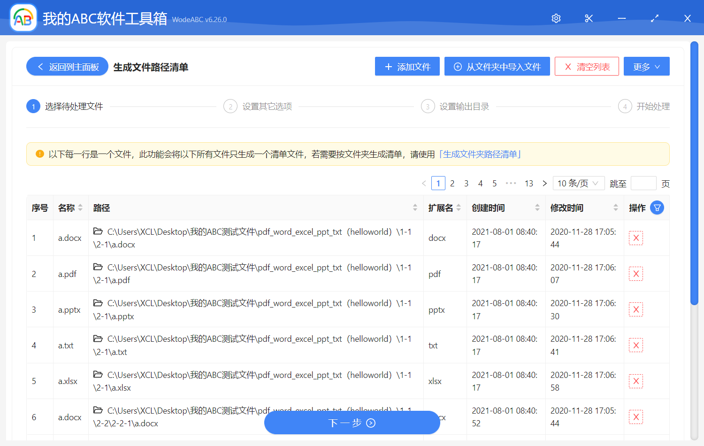Click the 下一步 button at the bottom
This screenshot has width=704, height=446.
pyautogui.click(x=352, y=423)
